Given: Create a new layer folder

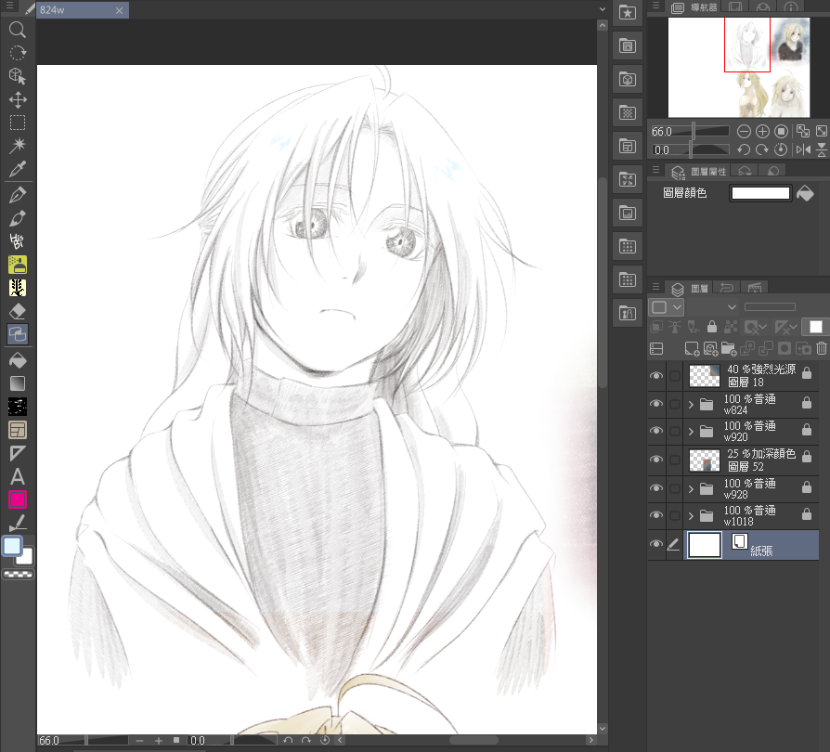Looking at the screenshot, I should click(729, 348).
